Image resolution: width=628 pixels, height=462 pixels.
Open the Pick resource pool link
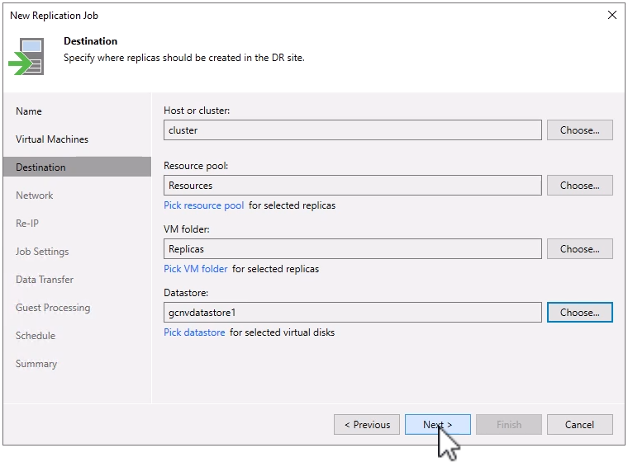click(x=204, y=205)
